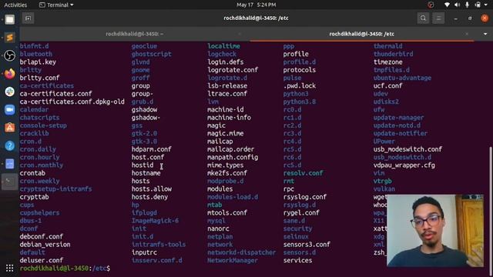The height and width of the screenshot is (277, 493).
Task: Click 'vdpau_wrapper.cfg' file name
Action: 404,165
